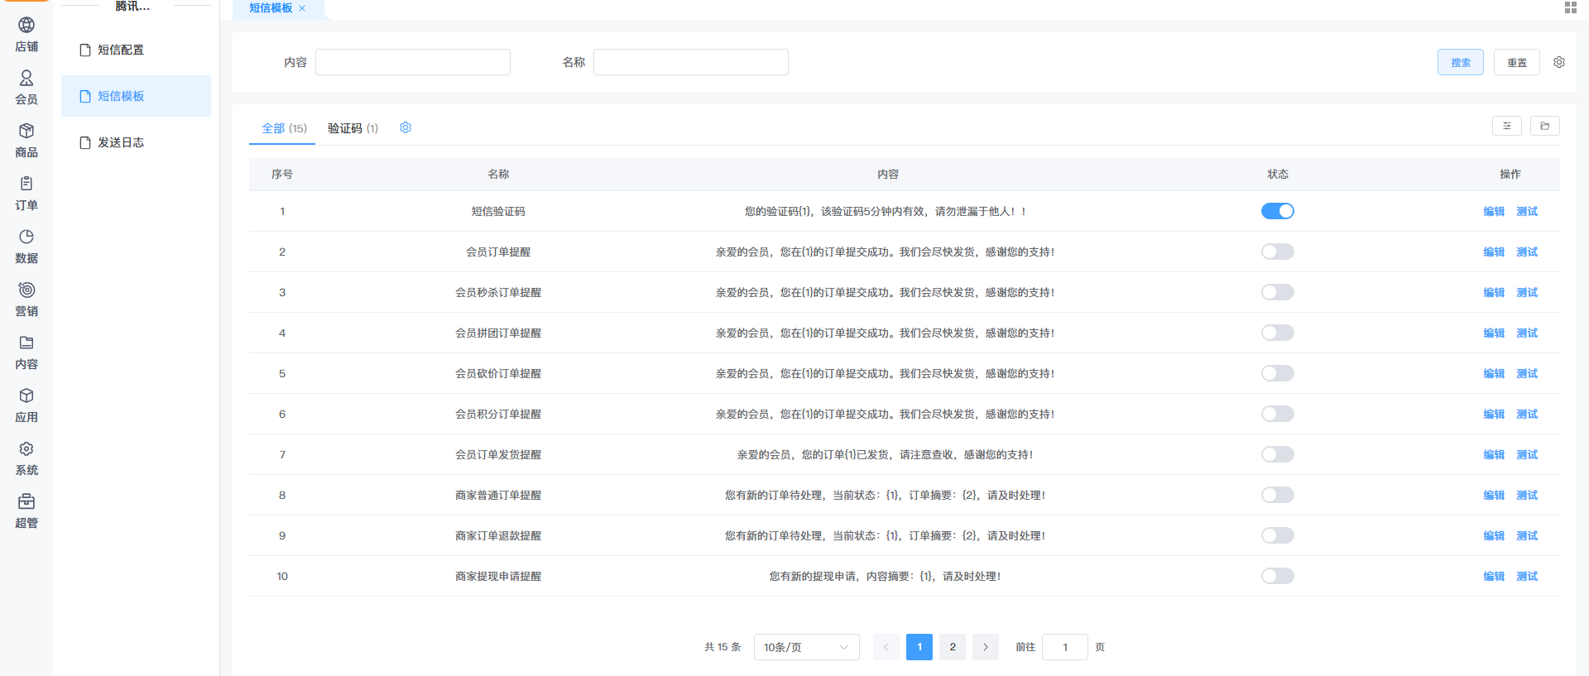Open the 营销 marketing section icon

(x=26, y=290)
